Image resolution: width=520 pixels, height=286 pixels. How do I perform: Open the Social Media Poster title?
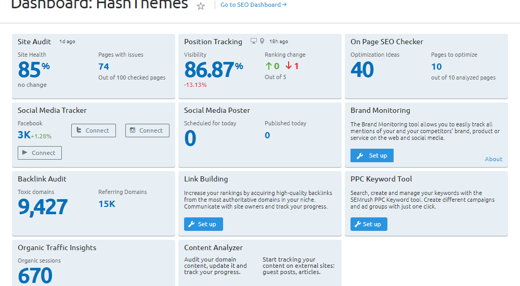(x=217, y=110)
